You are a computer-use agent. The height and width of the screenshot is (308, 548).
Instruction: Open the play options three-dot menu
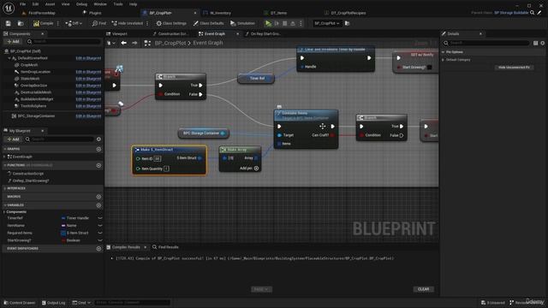click(301, 23)
